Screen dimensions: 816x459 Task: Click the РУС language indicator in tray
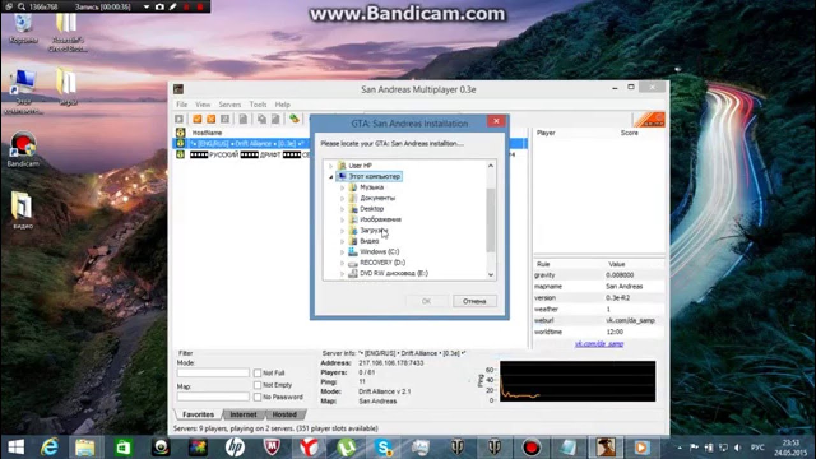point(757,448)
